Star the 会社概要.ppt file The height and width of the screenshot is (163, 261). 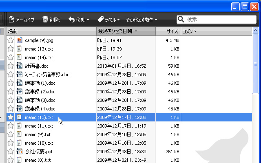(11, 152)
